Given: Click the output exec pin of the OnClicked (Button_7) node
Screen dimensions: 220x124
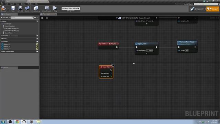Looking at the screenshot, I should (x=117, y=47).
